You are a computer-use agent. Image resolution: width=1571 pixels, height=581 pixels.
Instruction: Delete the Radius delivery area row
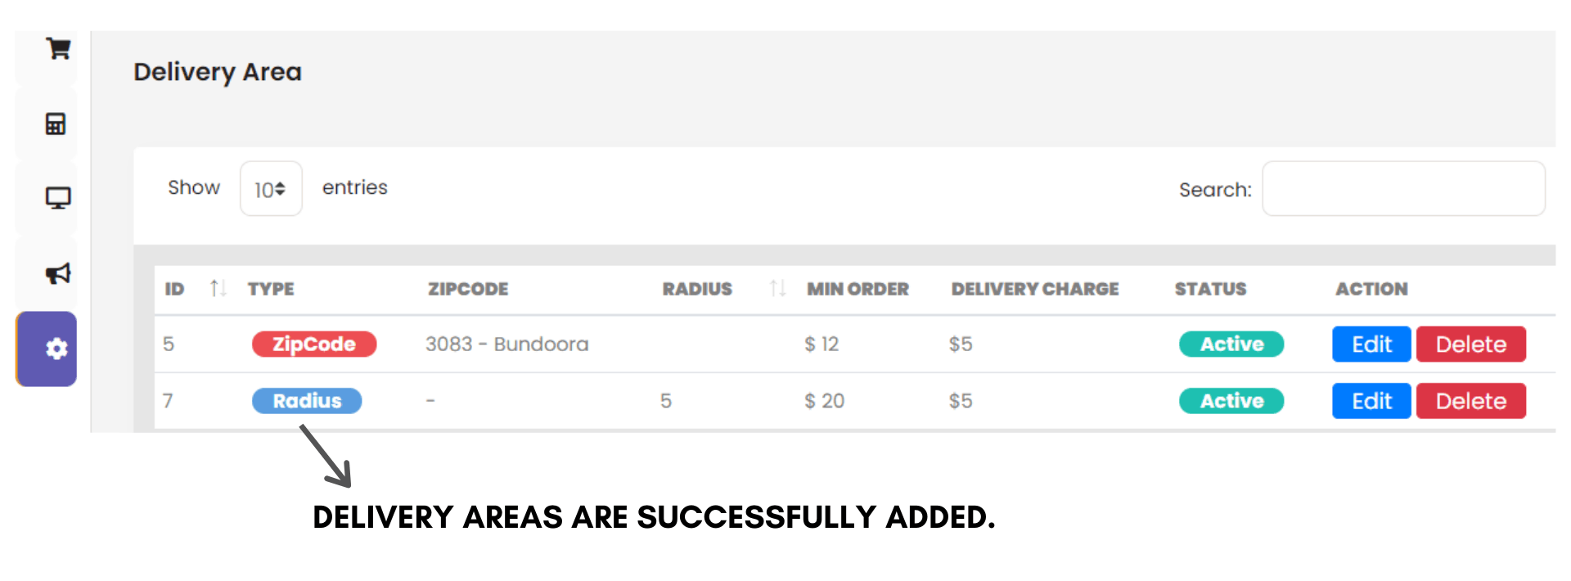[x=1470, y=401]
